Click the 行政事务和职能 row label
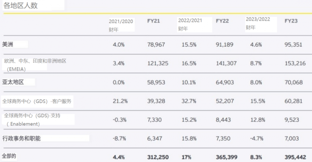Image resolution: width=312 pixels, height=162 pixels. tap(21, 138)
